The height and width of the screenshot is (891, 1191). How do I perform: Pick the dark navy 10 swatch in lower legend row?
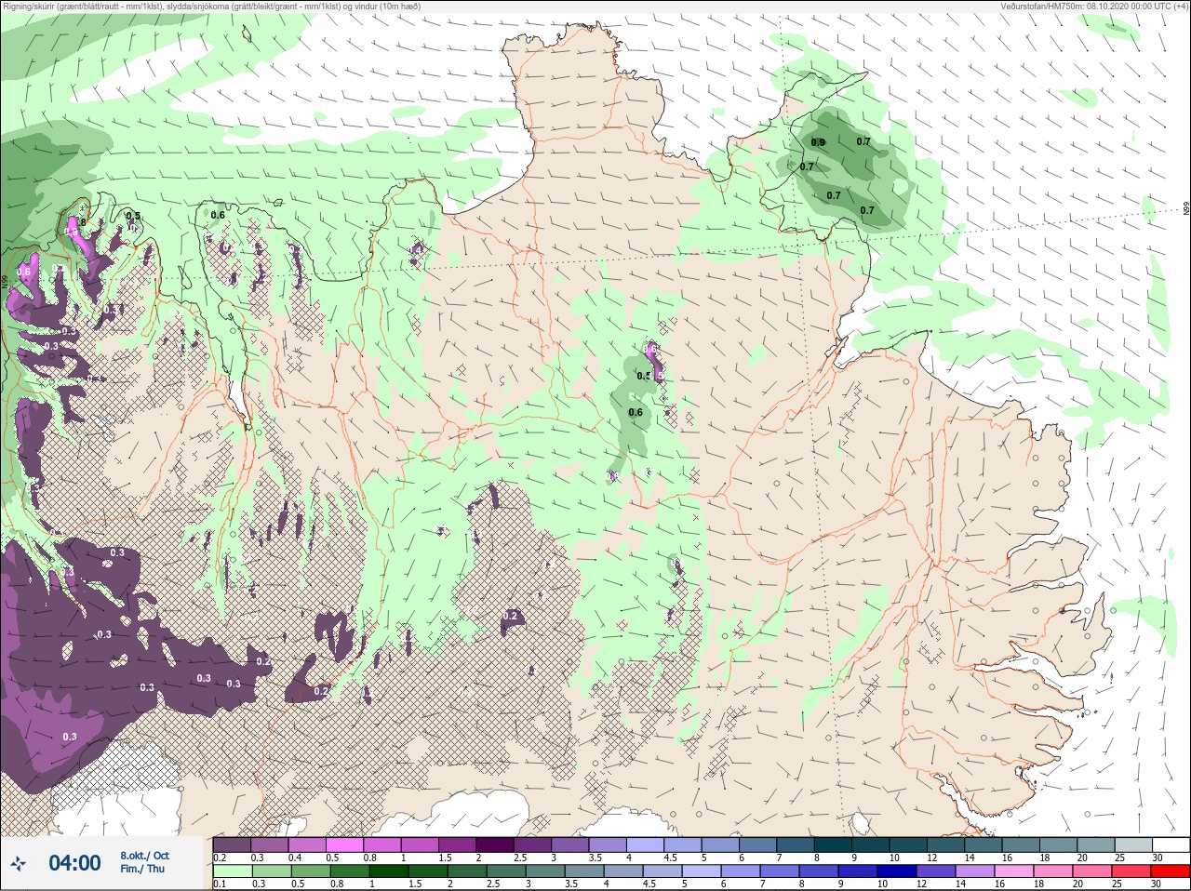(x=897, y=871)
